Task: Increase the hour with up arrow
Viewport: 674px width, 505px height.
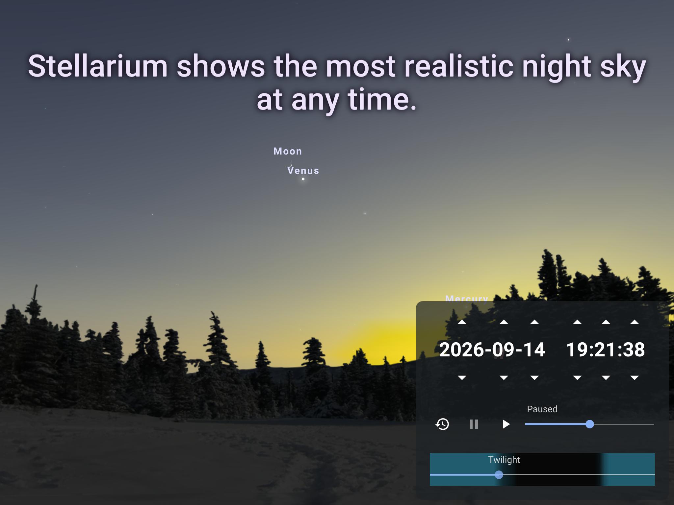Action: point(577,322)
